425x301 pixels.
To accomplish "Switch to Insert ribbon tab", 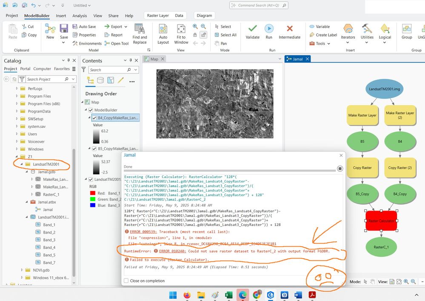I will [61, 16].
